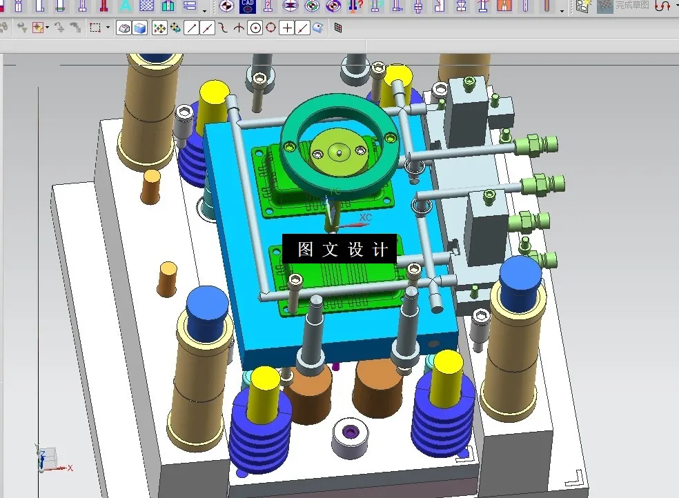Click the grid icon at sketch toolbar end
The image size is (679, 498).
[337, 28]
